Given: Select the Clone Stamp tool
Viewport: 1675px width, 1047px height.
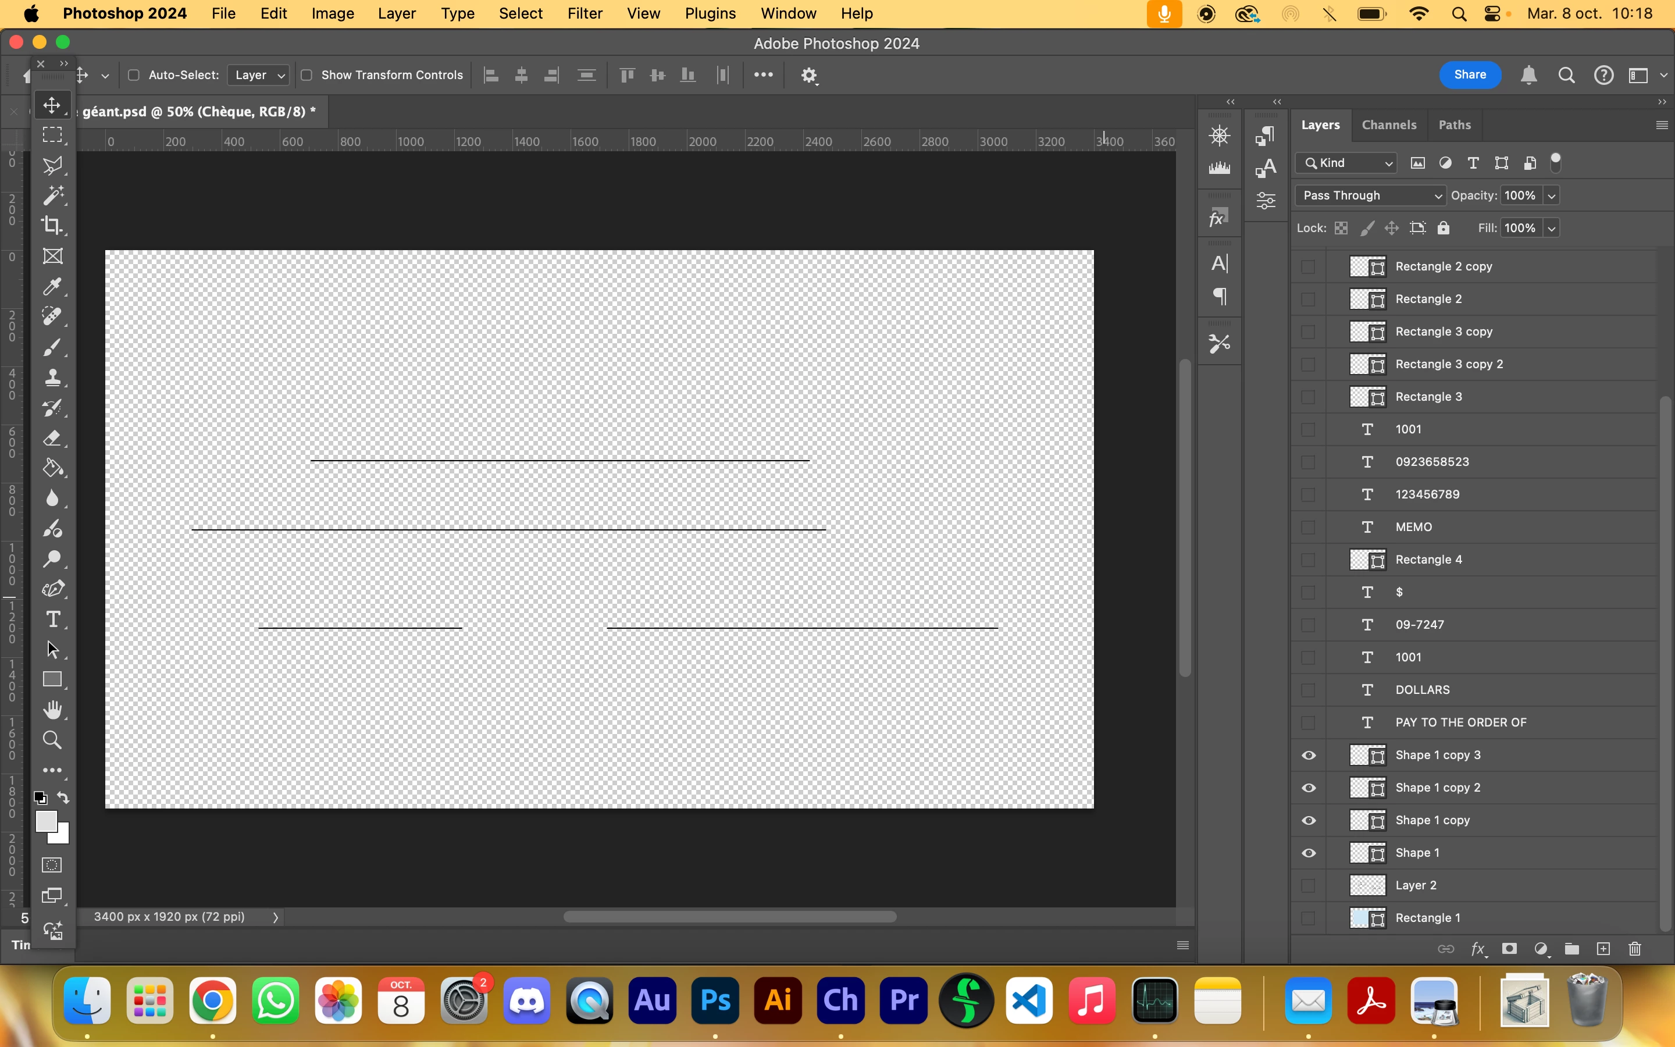Looking at the screenshot, I should pyautogui.click(x=52, y=378).
